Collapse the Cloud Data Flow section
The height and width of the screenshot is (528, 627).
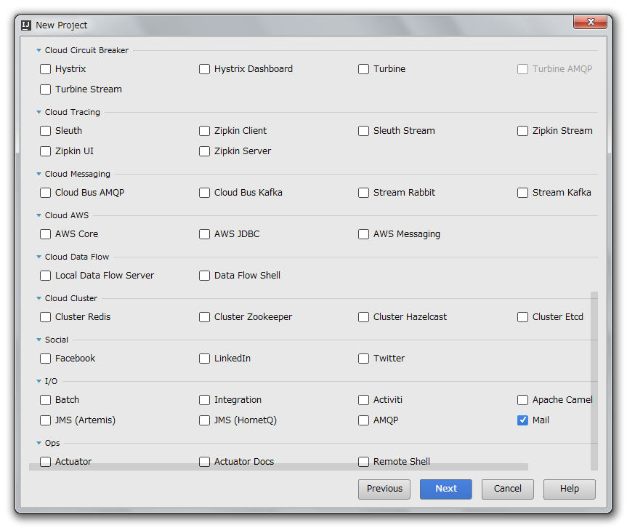(x=39, y=257)
